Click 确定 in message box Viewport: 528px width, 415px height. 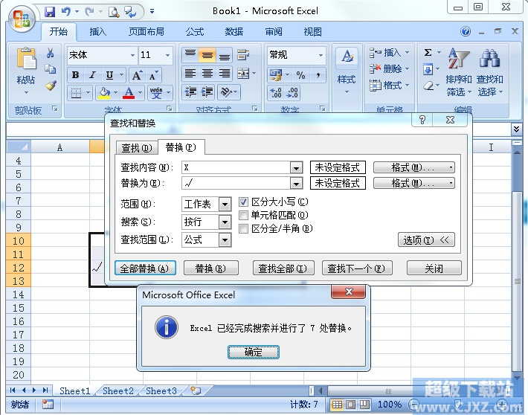[254, 352]
